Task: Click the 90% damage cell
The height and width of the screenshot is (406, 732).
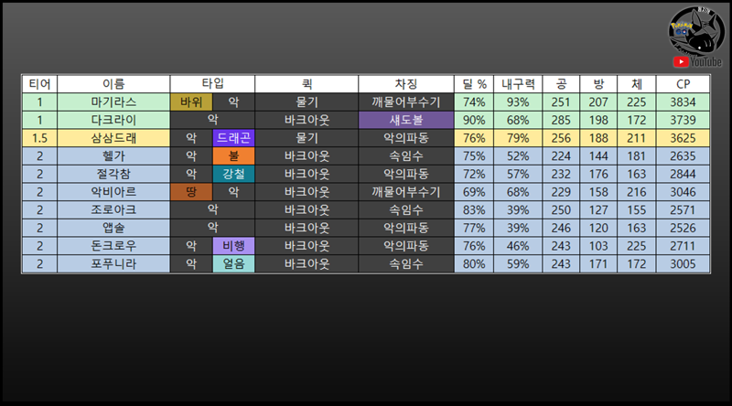Action: tap(474, 120)
